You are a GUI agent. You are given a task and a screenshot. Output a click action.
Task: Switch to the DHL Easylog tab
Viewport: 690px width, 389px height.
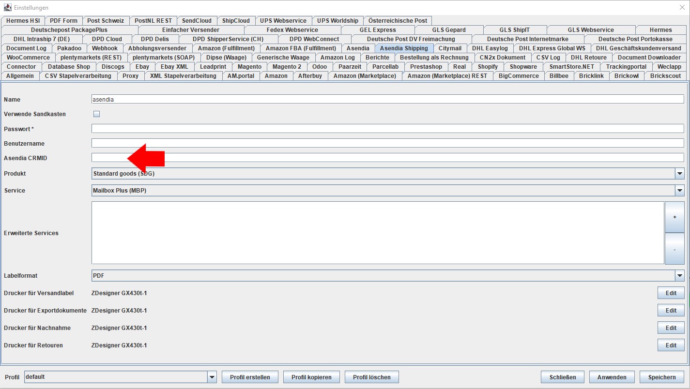(490, 48)
